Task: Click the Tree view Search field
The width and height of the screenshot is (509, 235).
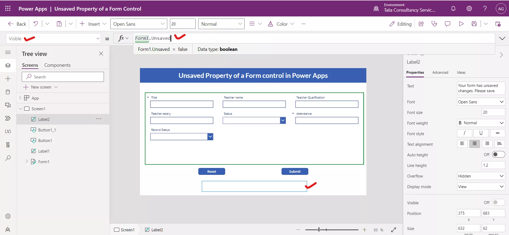Action: click(63, 77)
